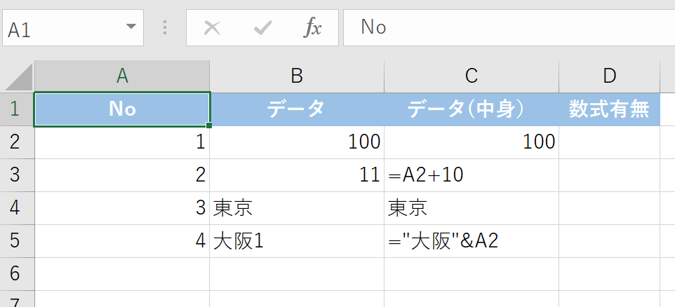Expand the Name Box dropdown arrow

[x=131, y=27]
